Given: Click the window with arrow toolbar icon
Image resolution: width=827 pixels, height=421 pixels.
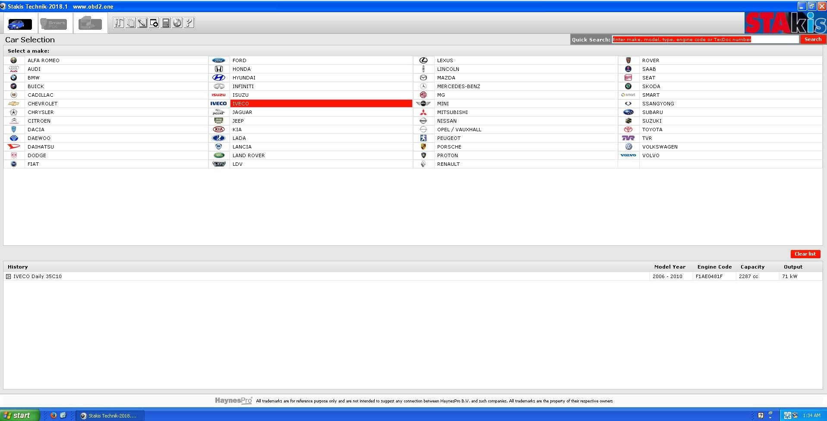Looking at the screenshot, I should pos(154,23).
